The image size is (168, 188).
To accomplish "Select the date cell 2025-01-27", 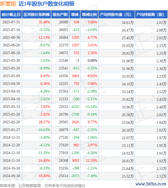I will [x=11, y=130].
